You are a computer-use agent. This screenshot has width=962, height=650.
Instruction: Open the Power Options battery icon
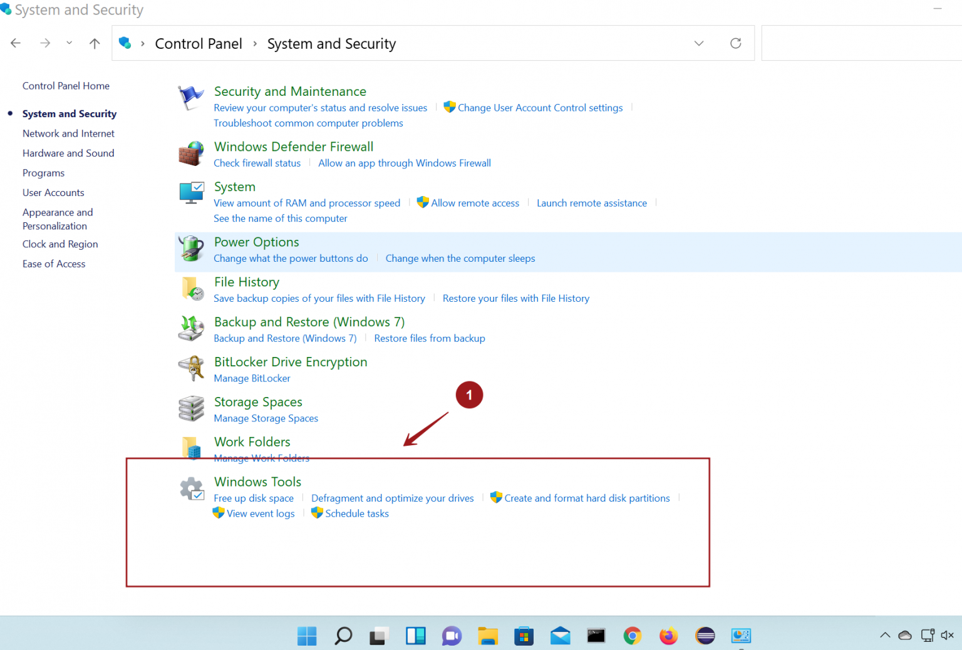coord(191,249)
